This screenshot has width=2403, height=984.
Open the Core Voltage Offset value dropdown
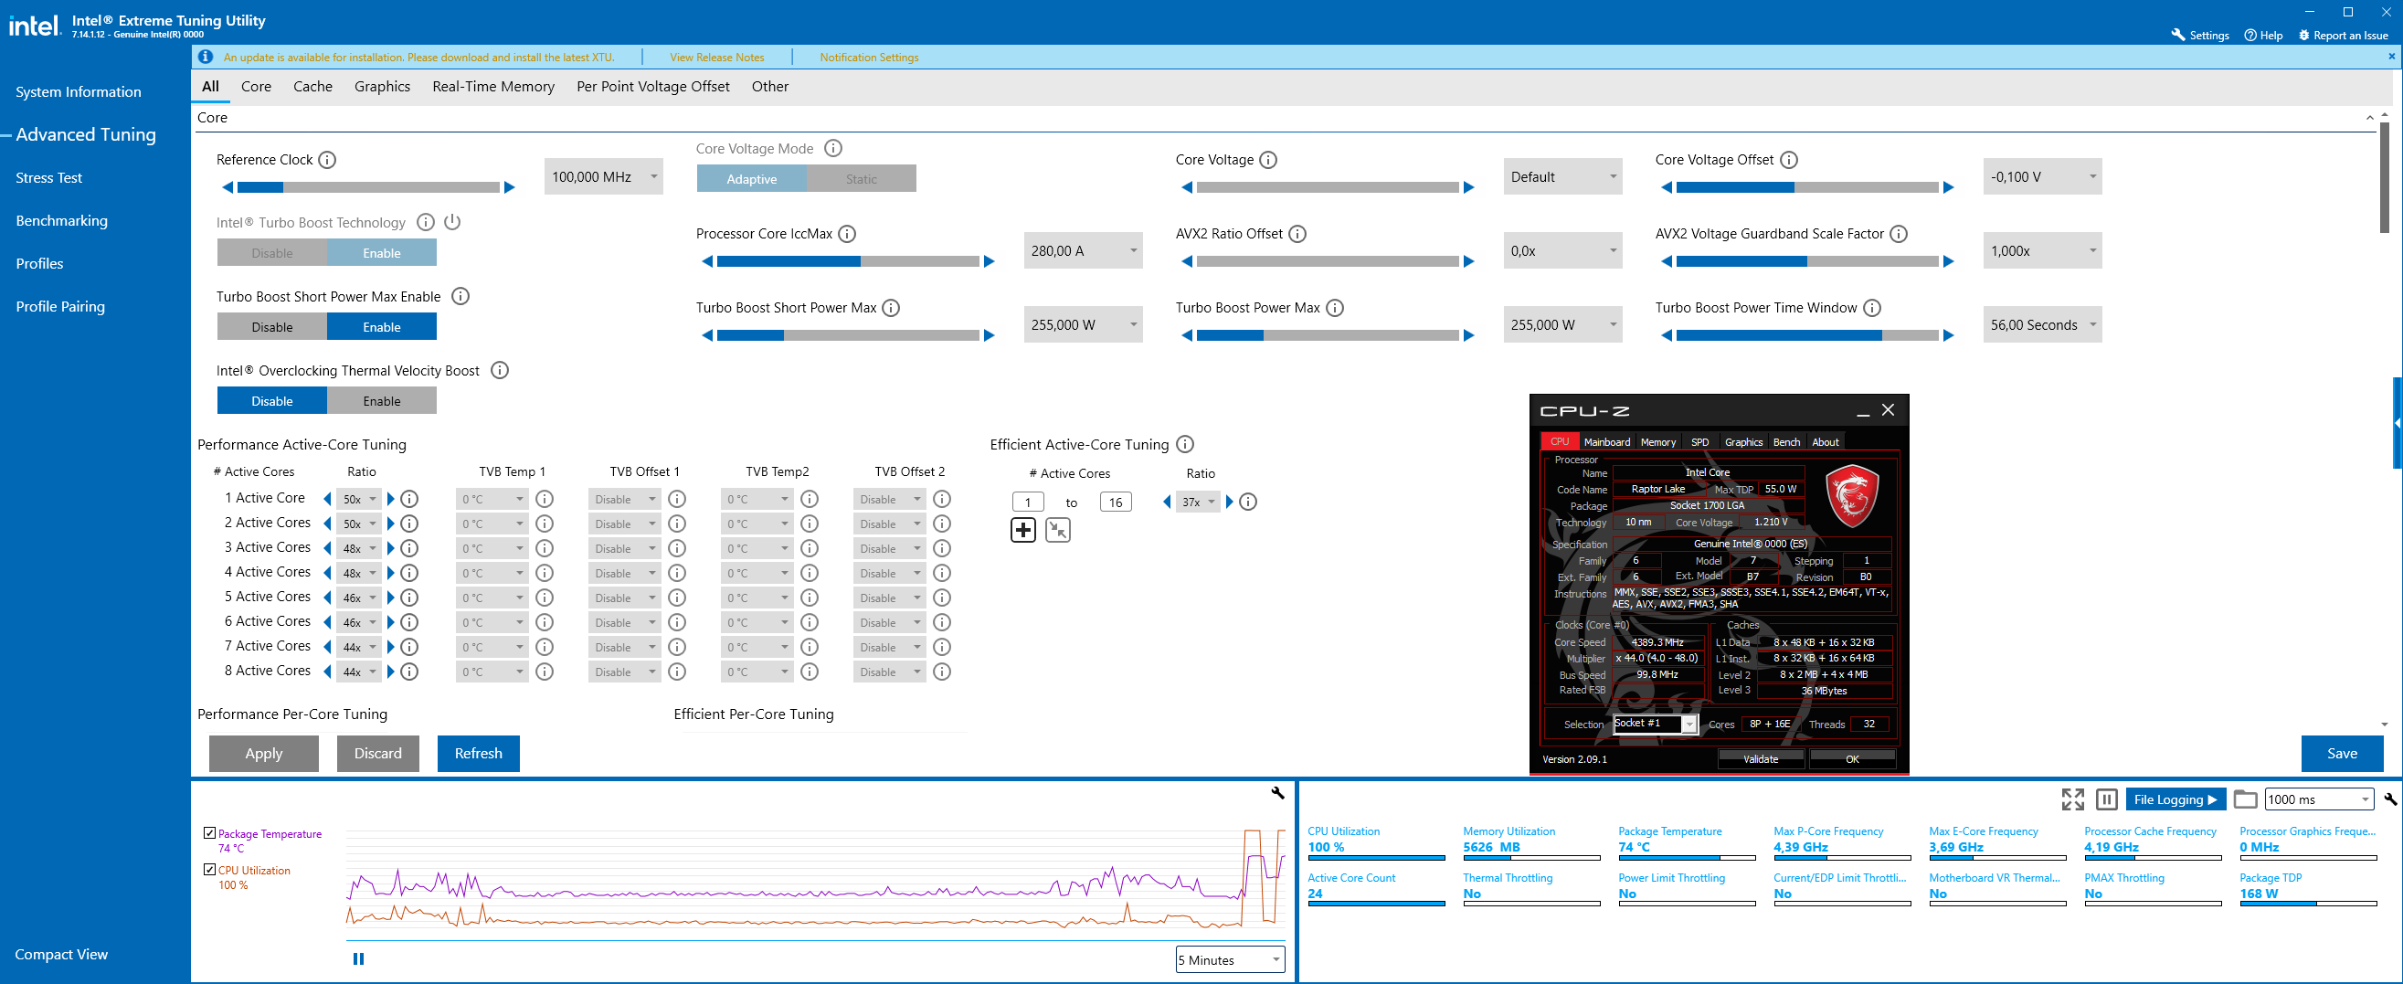2043,176
